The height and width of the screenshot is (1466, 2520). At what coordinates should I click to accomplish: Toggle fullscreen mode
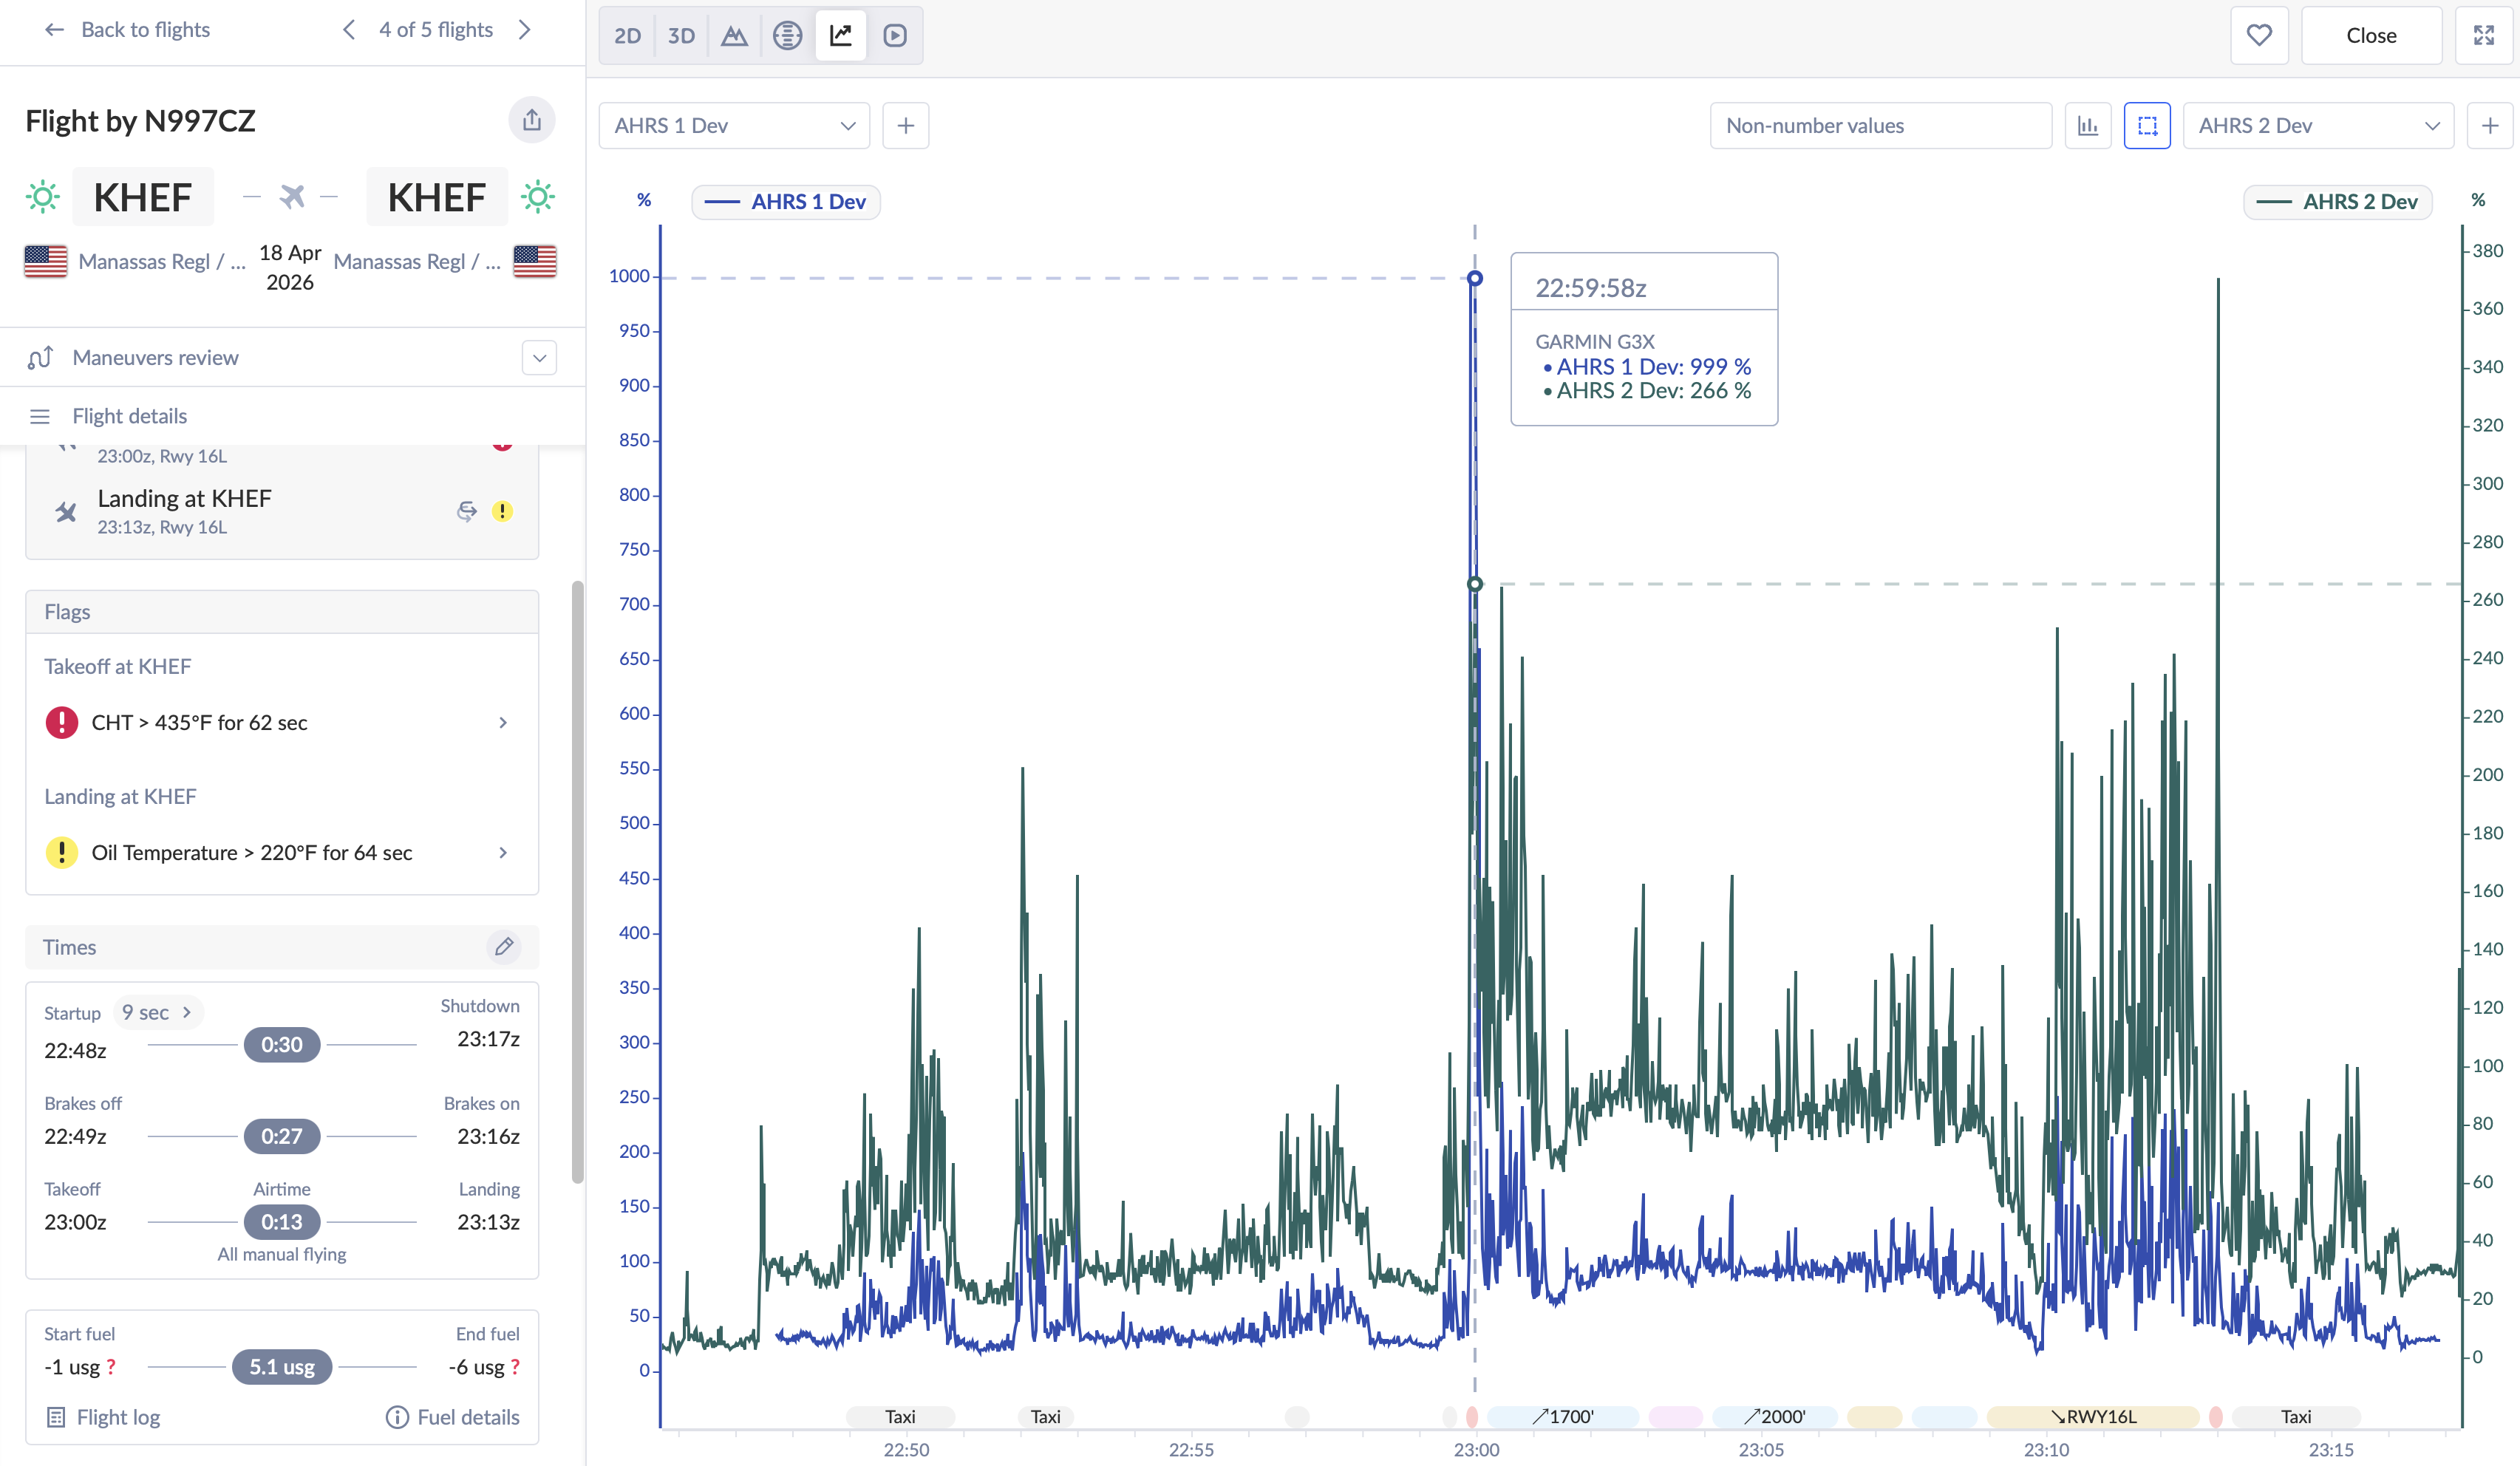(2484, 36)
